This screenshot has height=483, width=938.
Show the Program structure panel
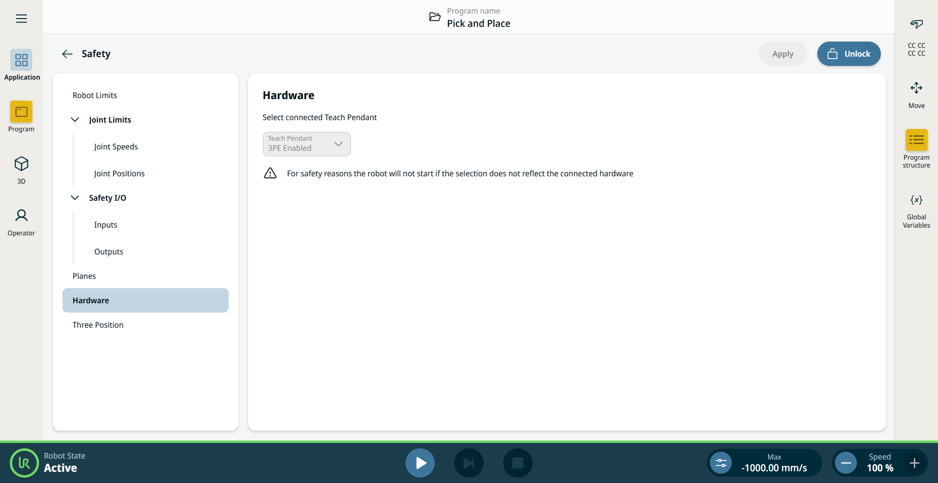[x=916, y=141]
